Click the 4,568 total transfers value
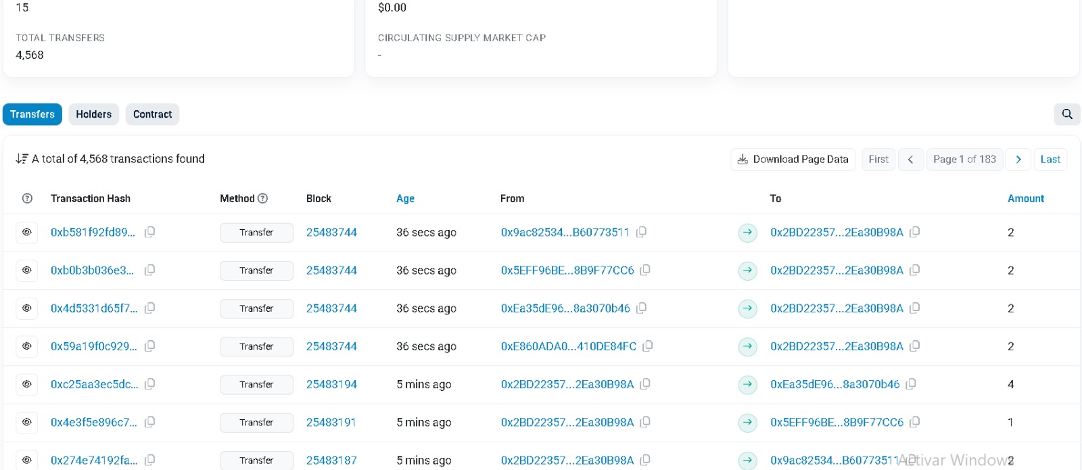The height and width of the screenshot is (470, 1082). 30,55
